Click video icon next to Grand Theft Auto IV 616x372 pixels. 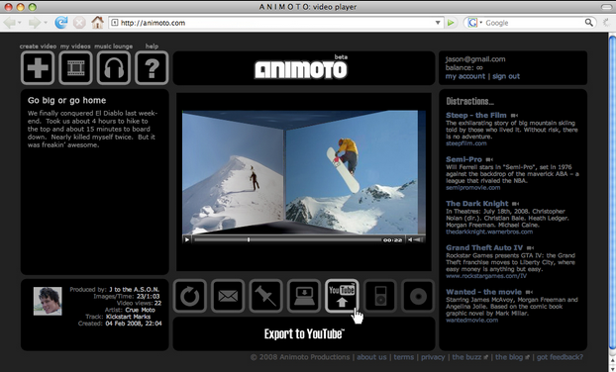(x=531, y=247)
